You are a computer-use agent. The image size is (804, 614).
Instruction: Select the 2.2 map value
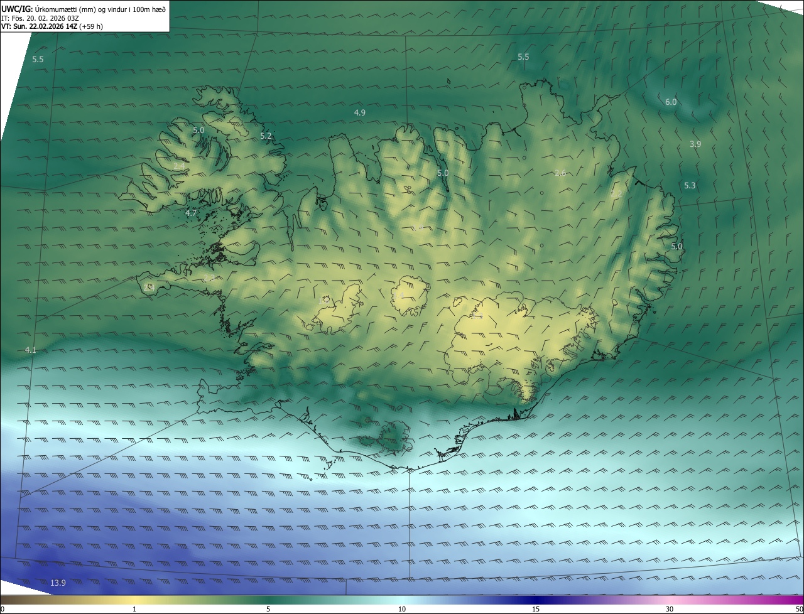tap(616, 194)
